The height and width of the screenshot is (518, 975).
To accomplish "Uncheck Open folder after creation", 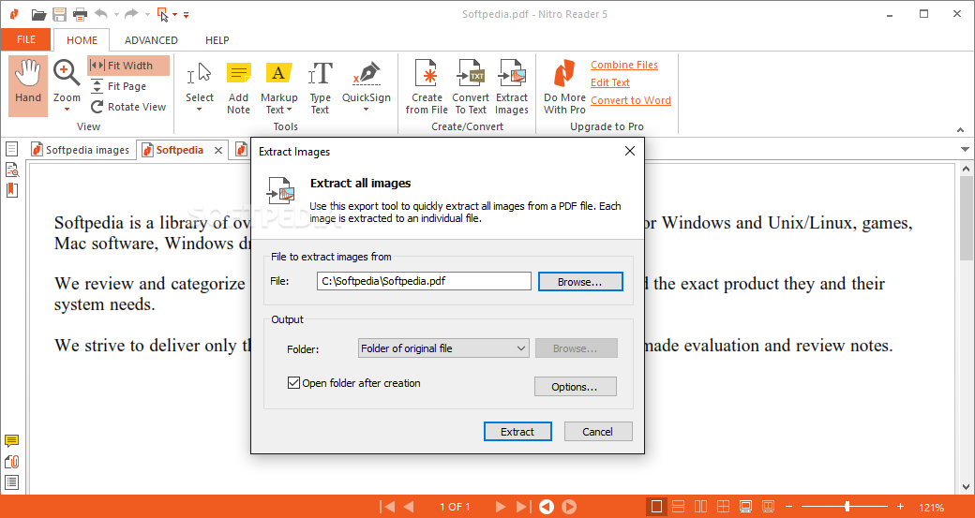I will point(294,383).
